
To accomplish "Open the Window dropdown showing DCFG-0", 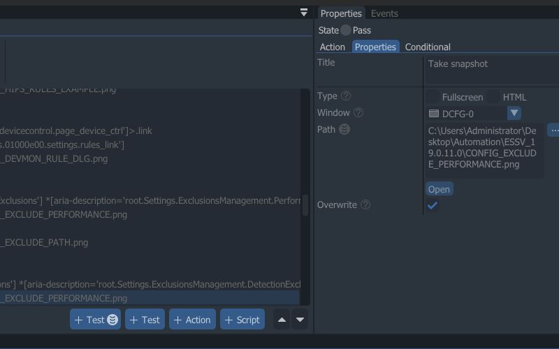I will tap(514, 113).
